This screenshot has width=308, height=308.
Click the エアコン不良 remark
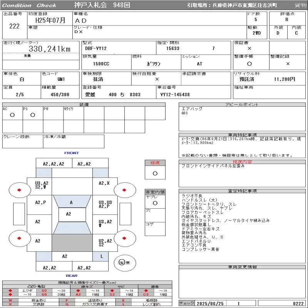coord(194,245)
